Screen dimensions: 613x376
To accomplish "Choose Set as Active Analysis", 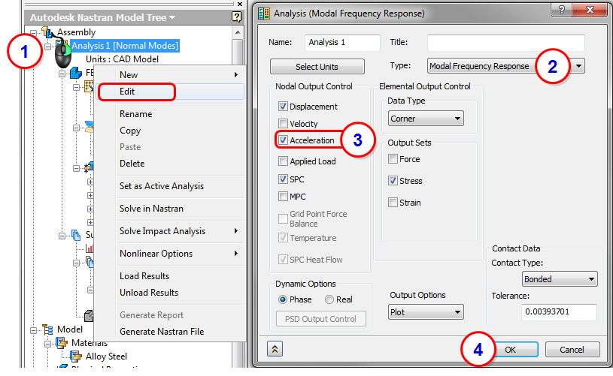I will 170,186.
